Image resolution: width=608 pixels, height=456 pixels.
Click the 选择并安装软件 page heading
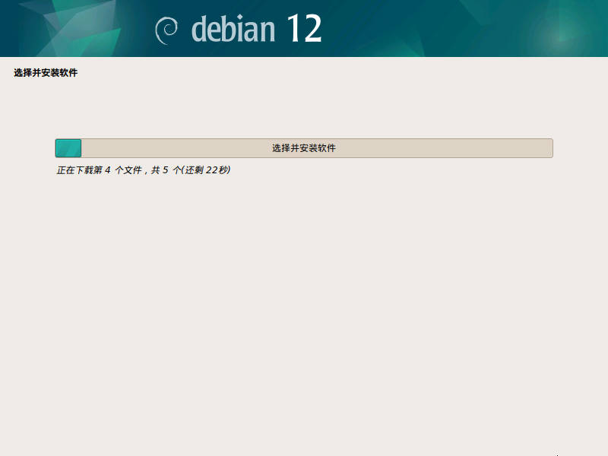coord(46,72)
